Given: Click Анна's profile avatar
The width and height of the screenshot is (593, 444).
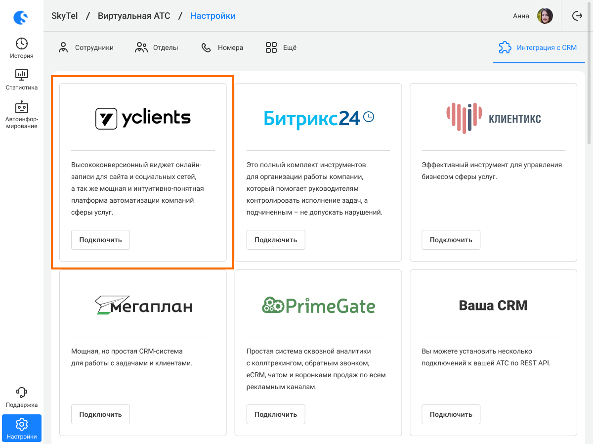Looking at the screenshot, I should pyautogui.click(x=545, y=16).
